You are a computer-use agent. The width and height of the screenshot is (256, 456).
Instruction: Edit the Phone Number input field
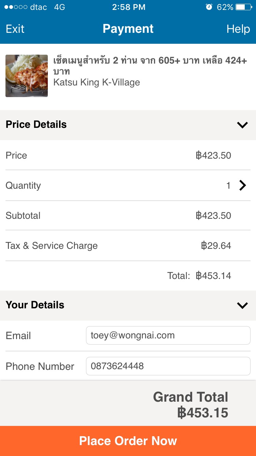pyautogui.click(x=168, y=366)
